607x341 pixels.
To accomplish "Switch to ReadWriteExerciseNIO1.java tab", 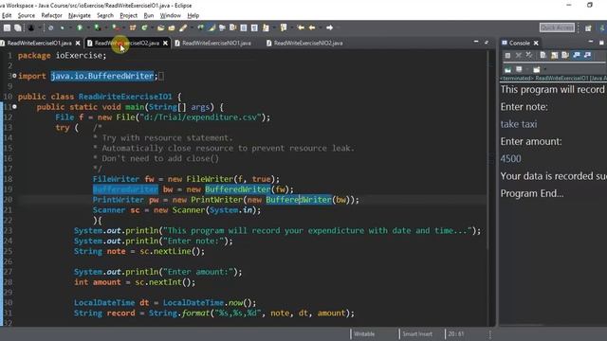I will [x=216, y=43].
